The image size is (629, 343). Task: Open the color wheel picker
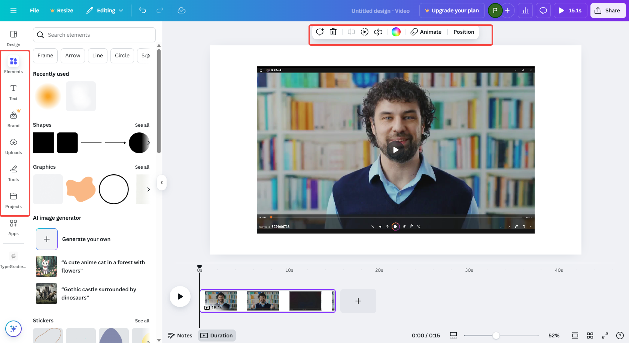pyautogui.click(x=396, y=32)
